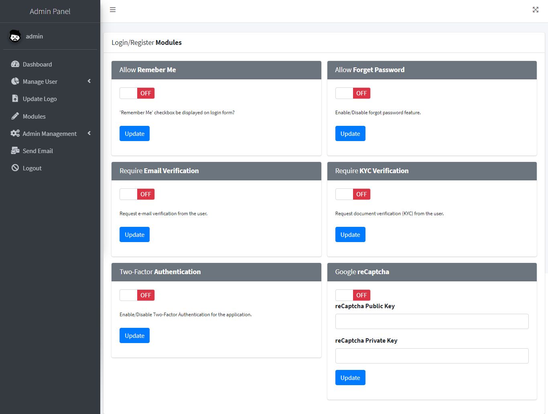Click Update under Require Email Verification

click(134, 234)
